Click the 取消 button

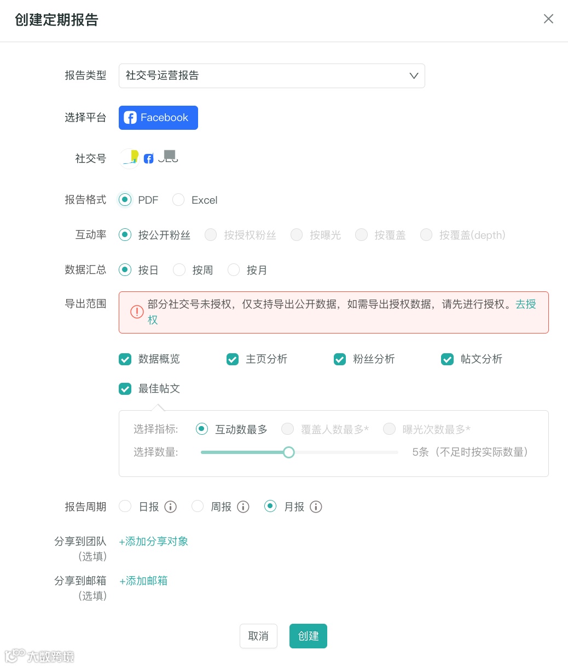tap(258, 636)
